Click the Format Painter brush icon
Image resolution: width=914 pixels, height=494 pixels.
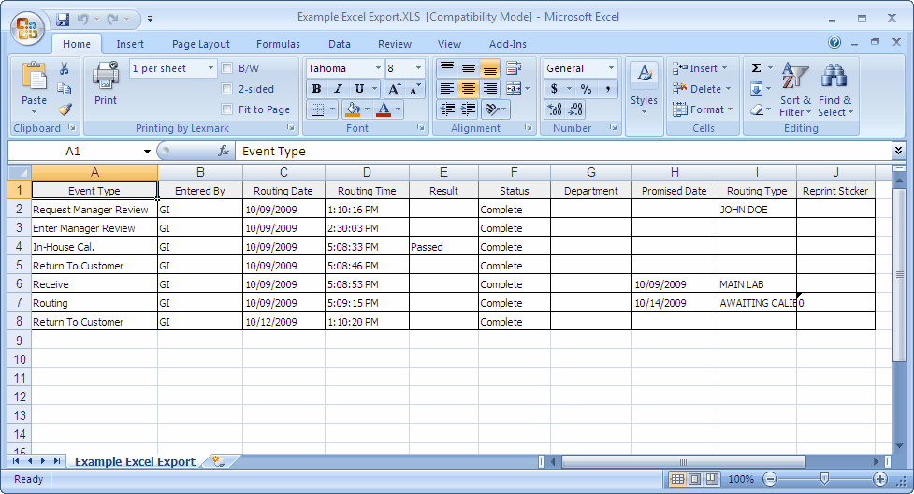point(65,109)
